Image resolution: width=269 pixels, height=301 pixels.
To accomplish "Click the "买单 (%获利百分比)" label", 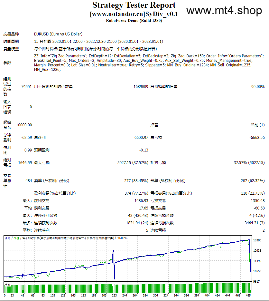I will (x=168, y=181).
